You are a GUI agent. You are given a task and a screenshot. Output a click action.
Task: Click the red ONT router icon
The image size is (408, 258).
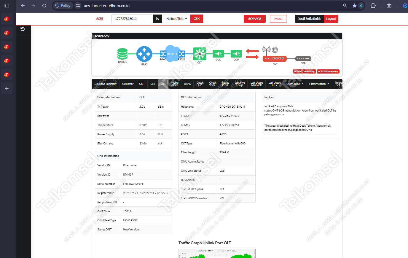pos(275,58)
